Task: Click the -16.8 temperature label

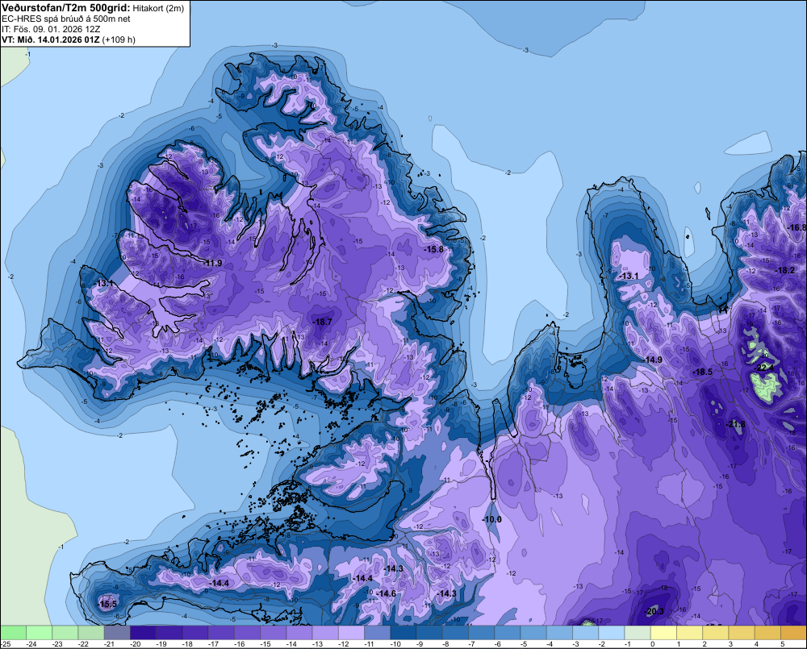Action: pyautogui.click(x=797, y=227)
